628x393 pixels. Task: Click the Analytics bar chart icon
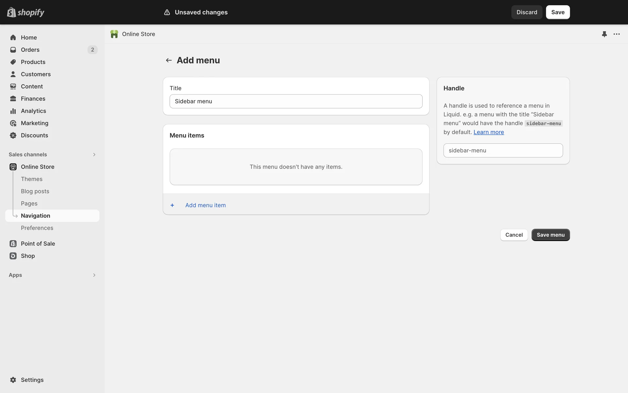pos(13,111)
